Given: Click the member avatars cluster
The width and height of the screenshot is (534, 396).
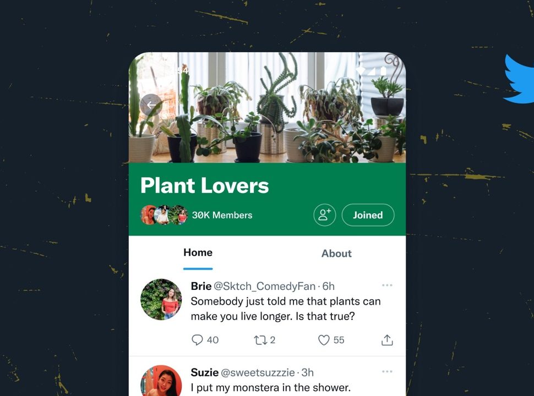Looking at the screenshot, I should point(164,215).
